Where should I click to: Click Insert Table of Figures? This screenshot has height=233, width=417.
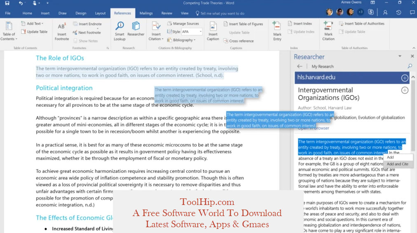(x=243, y=24)
